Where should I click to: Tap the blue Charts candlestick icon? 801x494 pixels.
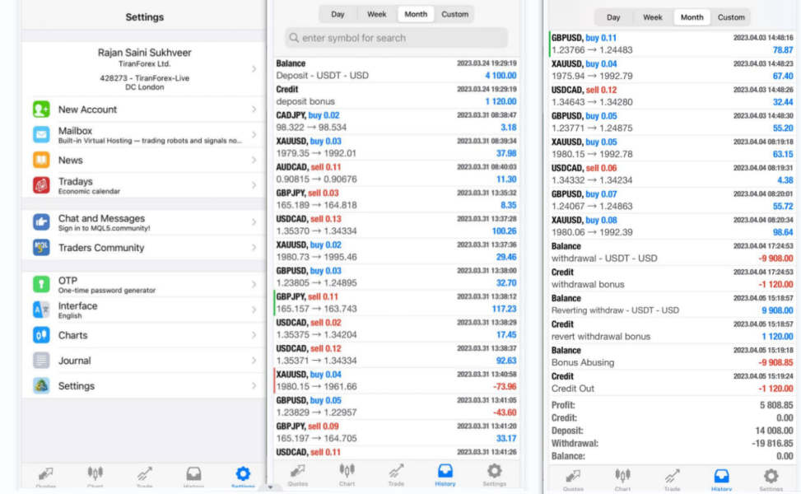click(41, 335)
